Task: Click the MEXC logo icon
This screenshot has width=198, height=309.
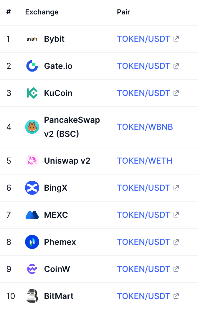Action: tap(32, 215)
